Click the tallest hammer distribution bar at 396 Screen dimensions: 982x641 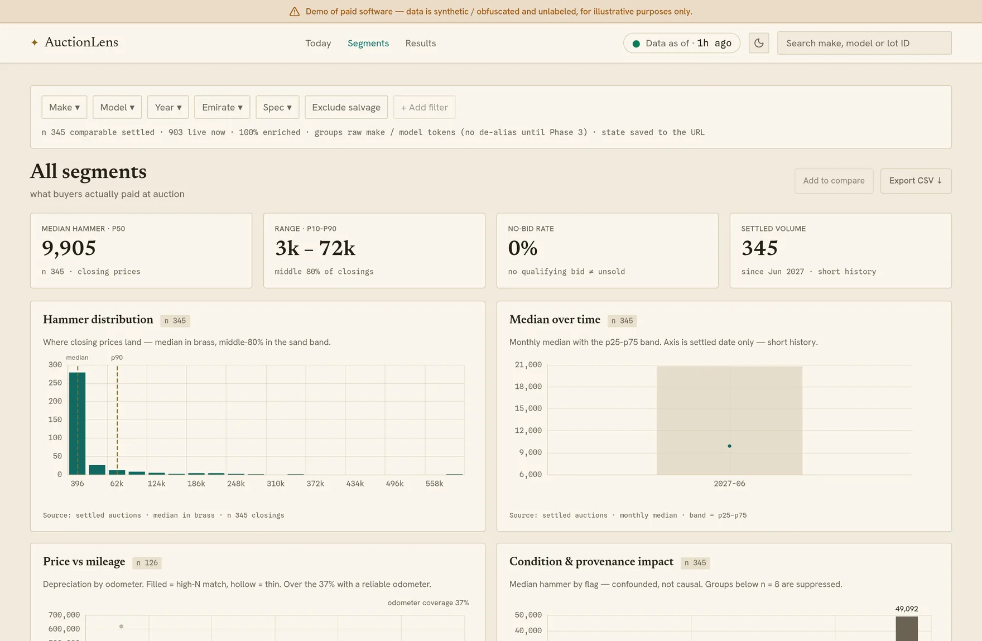point(77,423)
